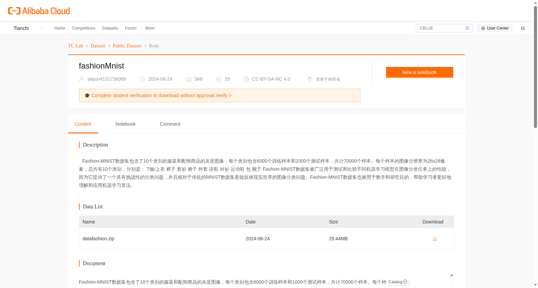Click the Tianchi brand link
538x288 pixels.
21,28
